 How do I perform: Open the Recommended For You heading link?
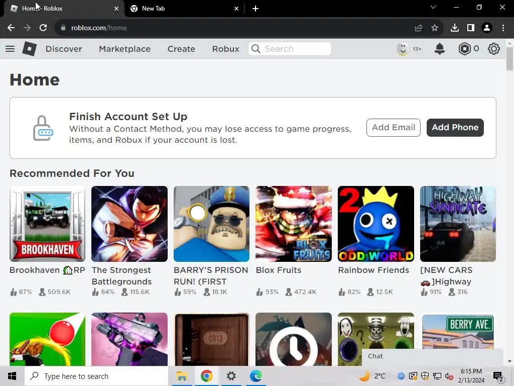tap(72, 173)
